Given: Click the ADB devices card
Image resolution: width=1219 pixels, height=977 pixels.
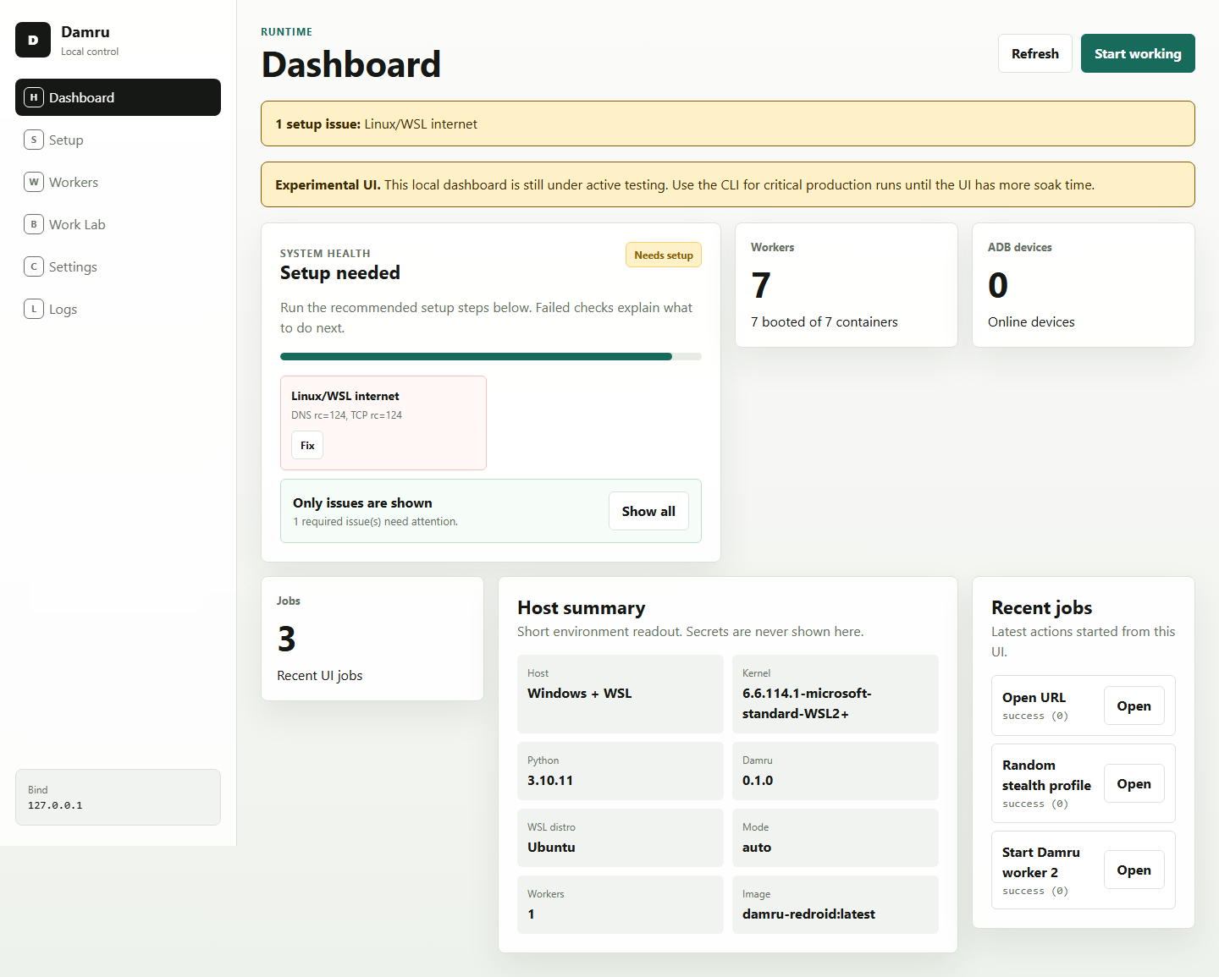Looking at the screenshot, I should [1084, 285].
